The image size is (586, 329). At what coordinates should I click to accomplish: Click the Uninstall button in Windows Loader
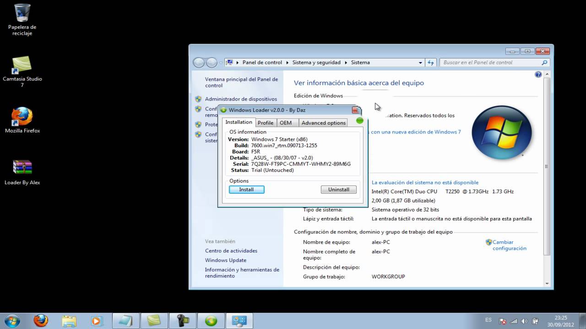pyautogui.click(x=339, y=190)
